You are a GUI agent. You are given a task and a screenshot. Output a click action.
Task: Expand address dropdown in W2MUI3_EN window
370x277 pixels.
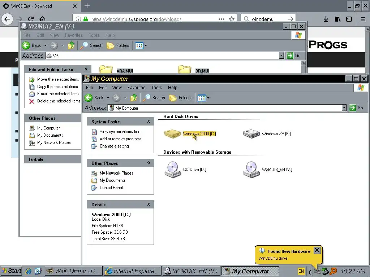click(x=281, y=56)
